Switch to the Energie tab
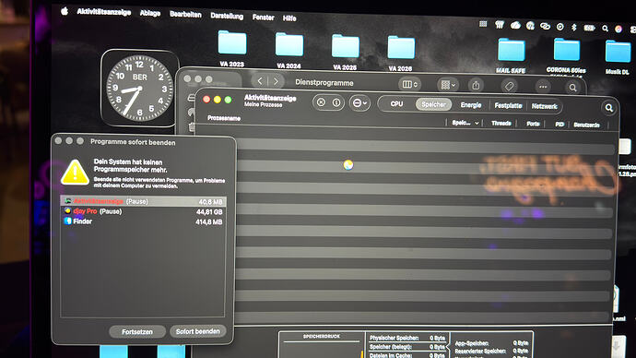This screenshot has height=358, width=636. pyautogui.click(x=471, y=105)
